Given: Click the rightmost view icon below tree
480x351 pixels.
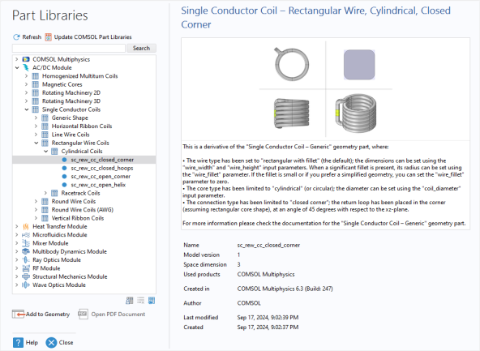Looking at the screenshot, I should pos(152,301).
